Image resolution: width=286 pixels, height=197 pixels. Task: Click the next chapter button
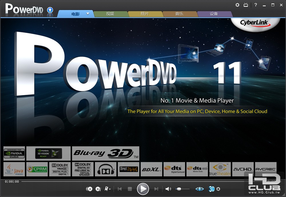[x=156, y=189]
